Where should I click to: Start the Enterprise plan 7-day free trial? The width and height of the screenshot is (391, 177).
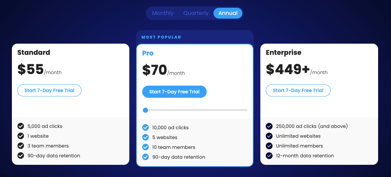point(298,90)
